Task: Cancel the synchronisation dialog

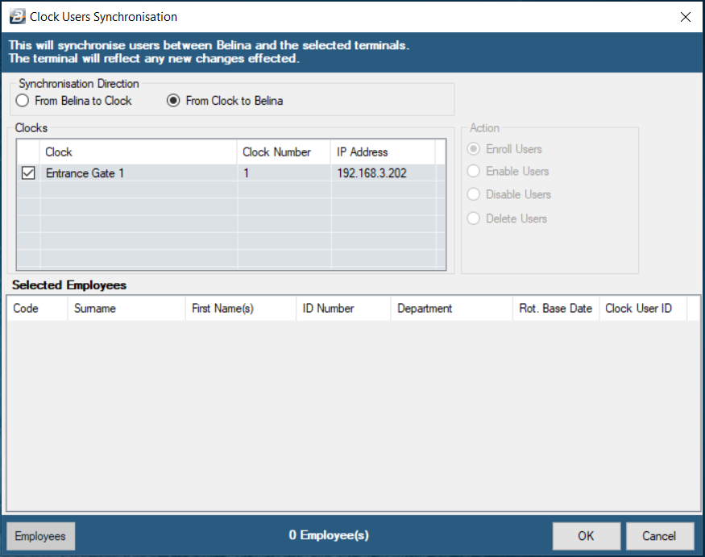Action: tap(660, 536)
